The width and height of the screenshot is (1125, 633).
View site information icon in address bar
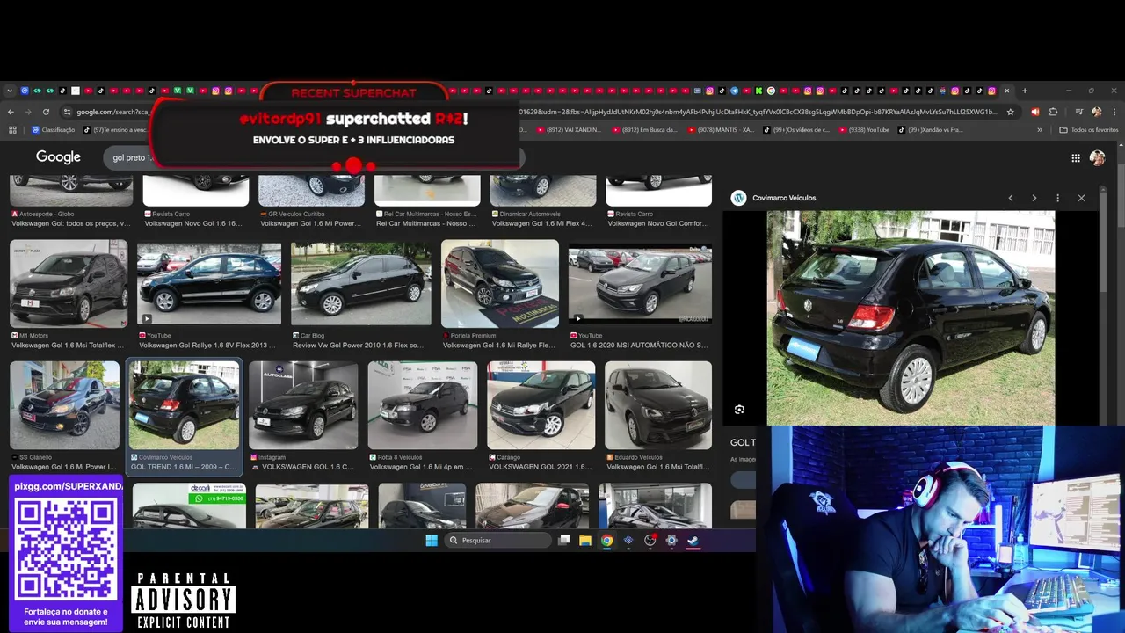coord(67,112)
